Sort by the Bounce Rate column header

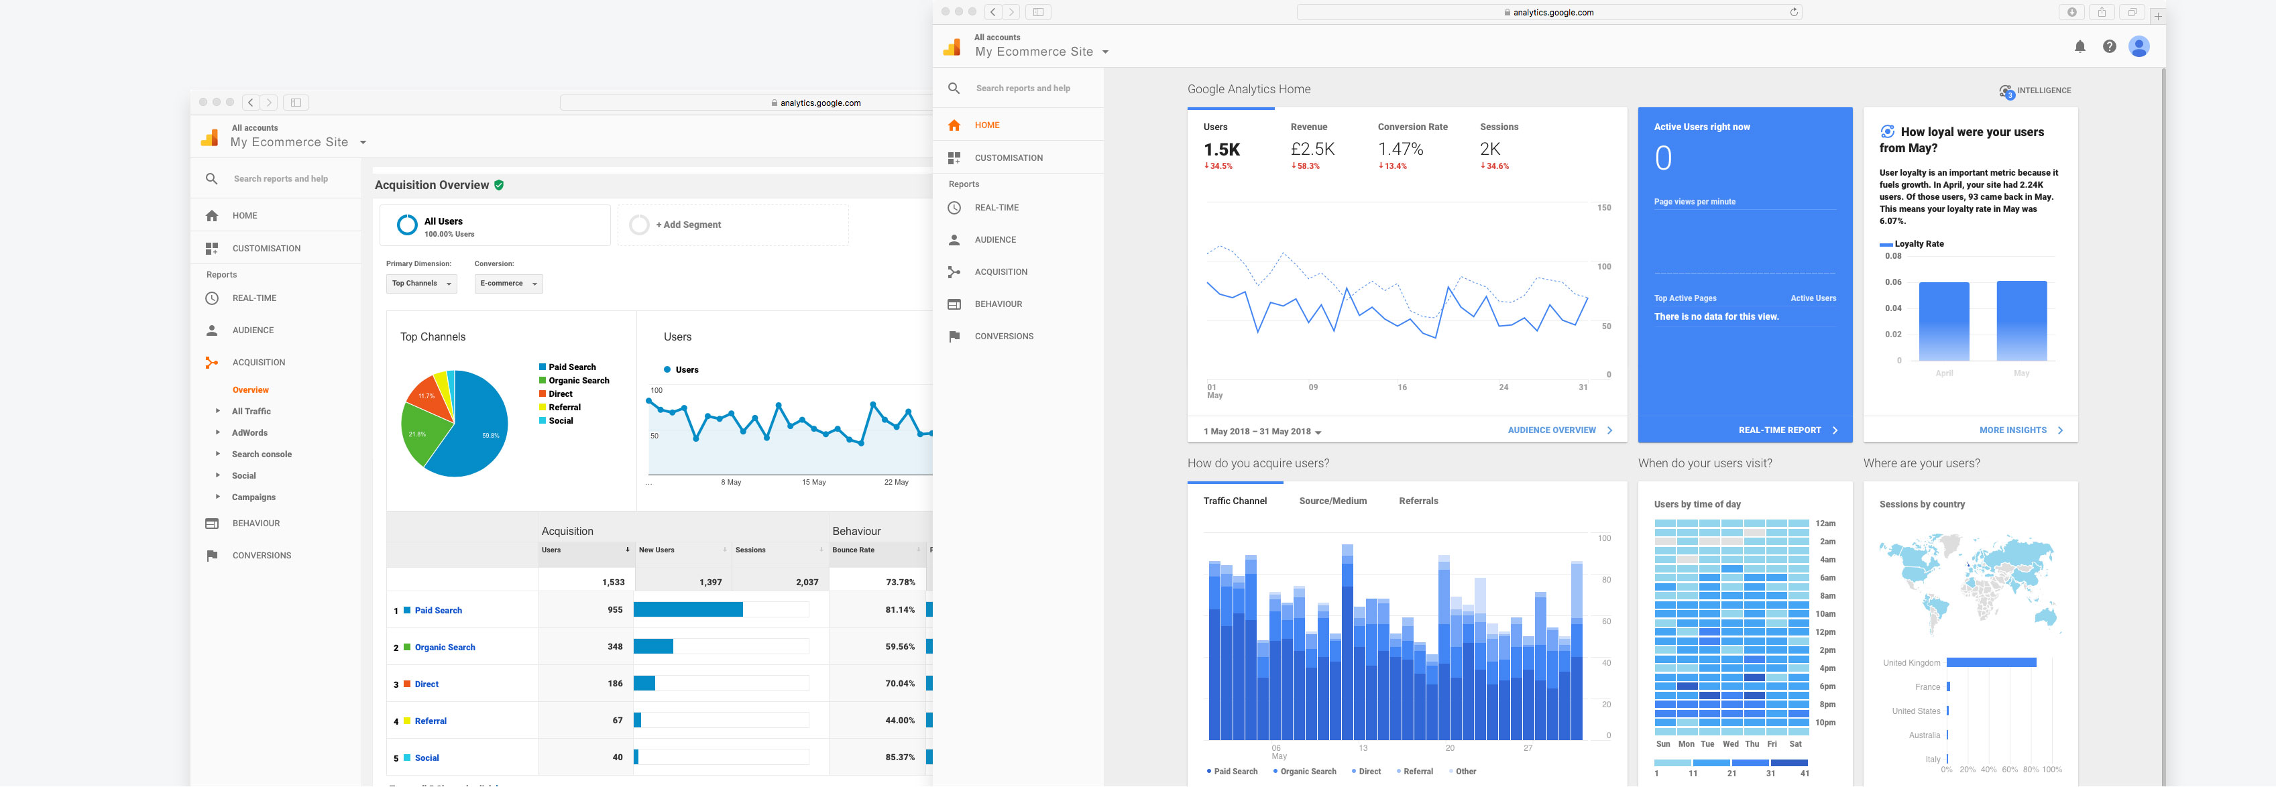(876, 550)
